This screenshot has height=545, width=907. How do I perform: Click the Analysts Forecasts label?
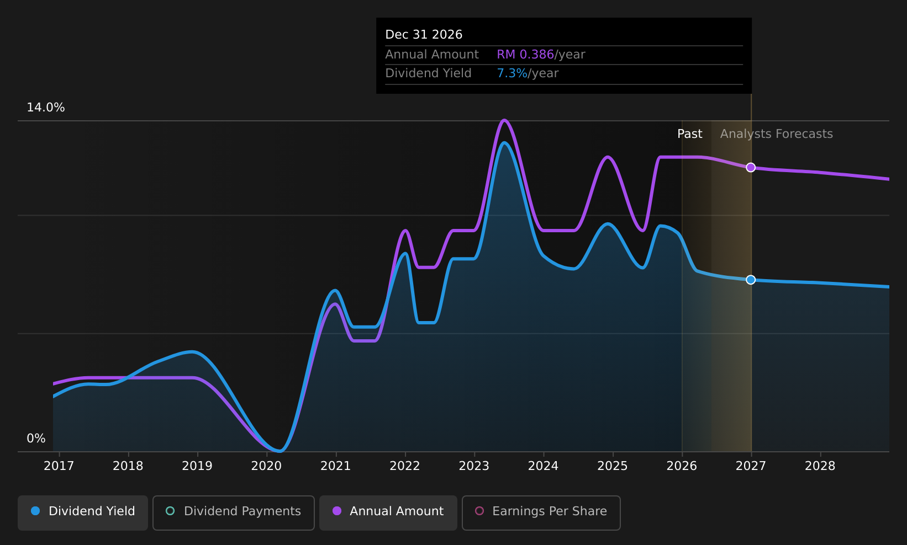776,134
